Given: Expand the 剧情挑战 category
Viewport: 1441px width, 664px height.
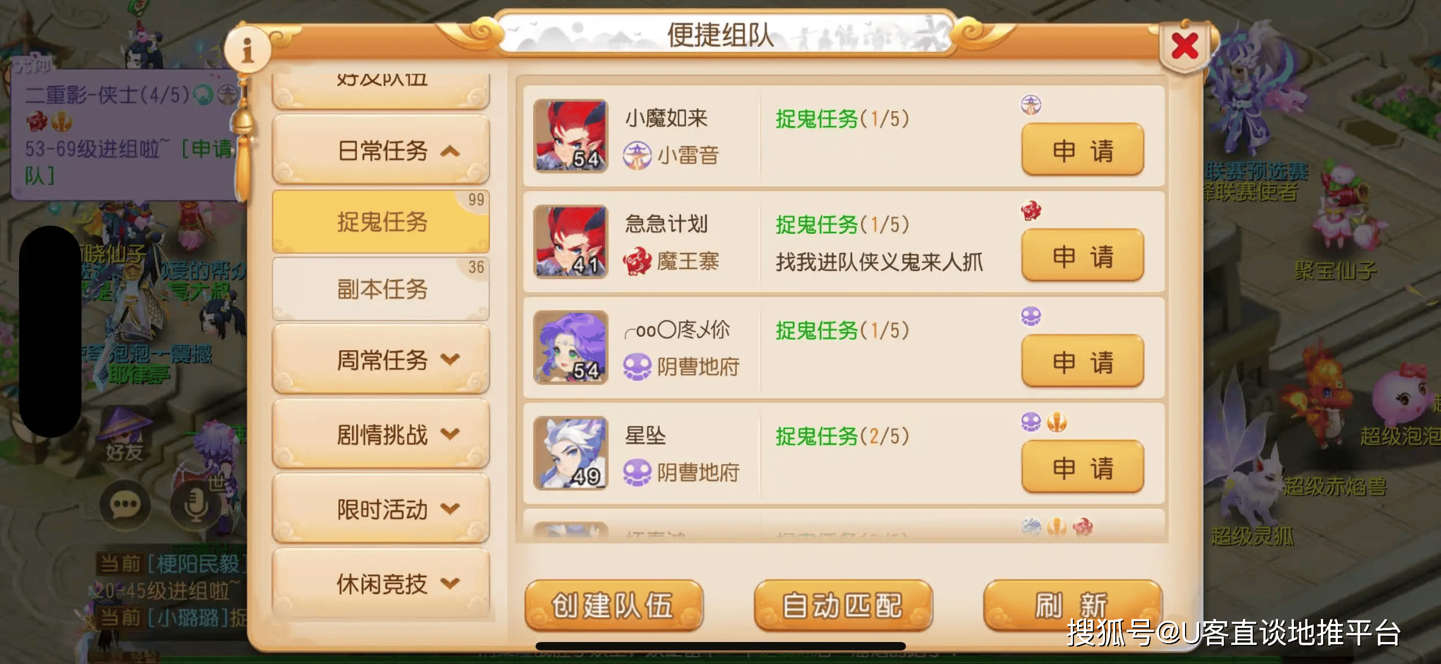Looking at the screenshot, I should (381, 434).
